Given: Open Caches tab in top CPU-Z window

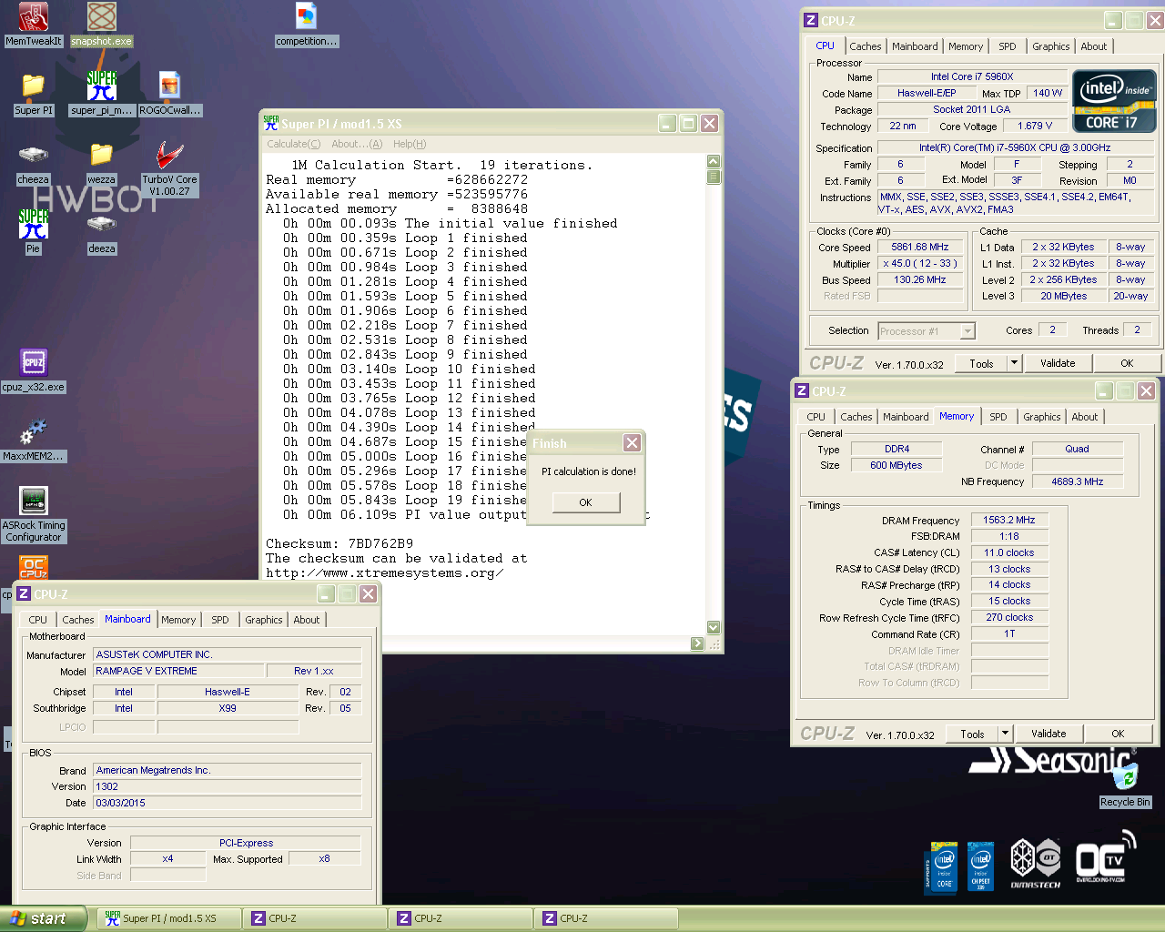Looking at the screenshot, I should pyautogui.click(x=866, y=46).
